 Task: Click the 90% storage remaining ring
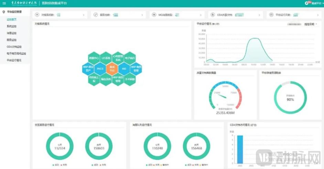coord(290,98)
